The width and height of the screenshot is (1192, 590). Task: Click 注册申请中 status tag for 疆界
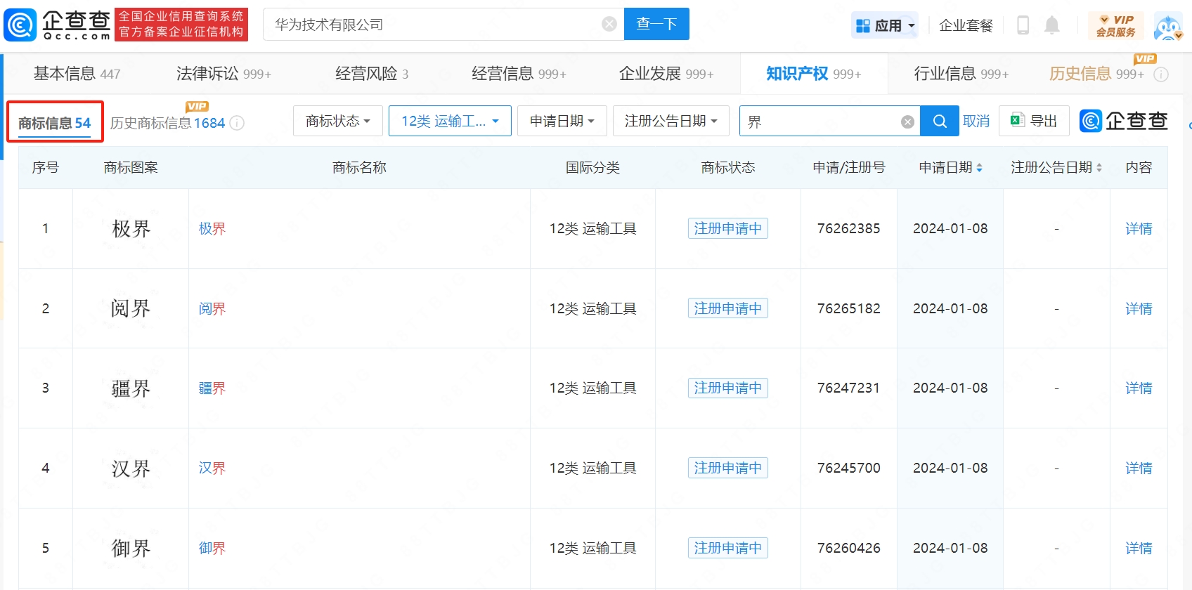click(728, 388)
